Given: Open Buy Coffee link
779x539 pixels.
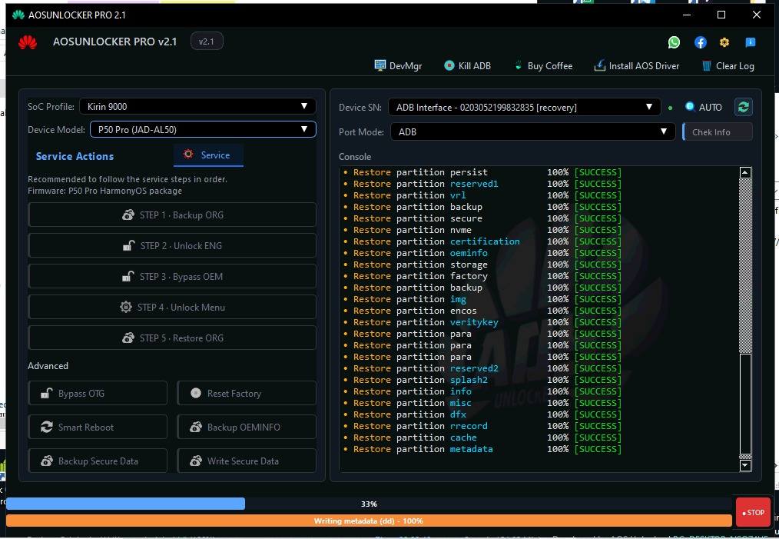Looking at the screenshot, I should click(543, 65).
